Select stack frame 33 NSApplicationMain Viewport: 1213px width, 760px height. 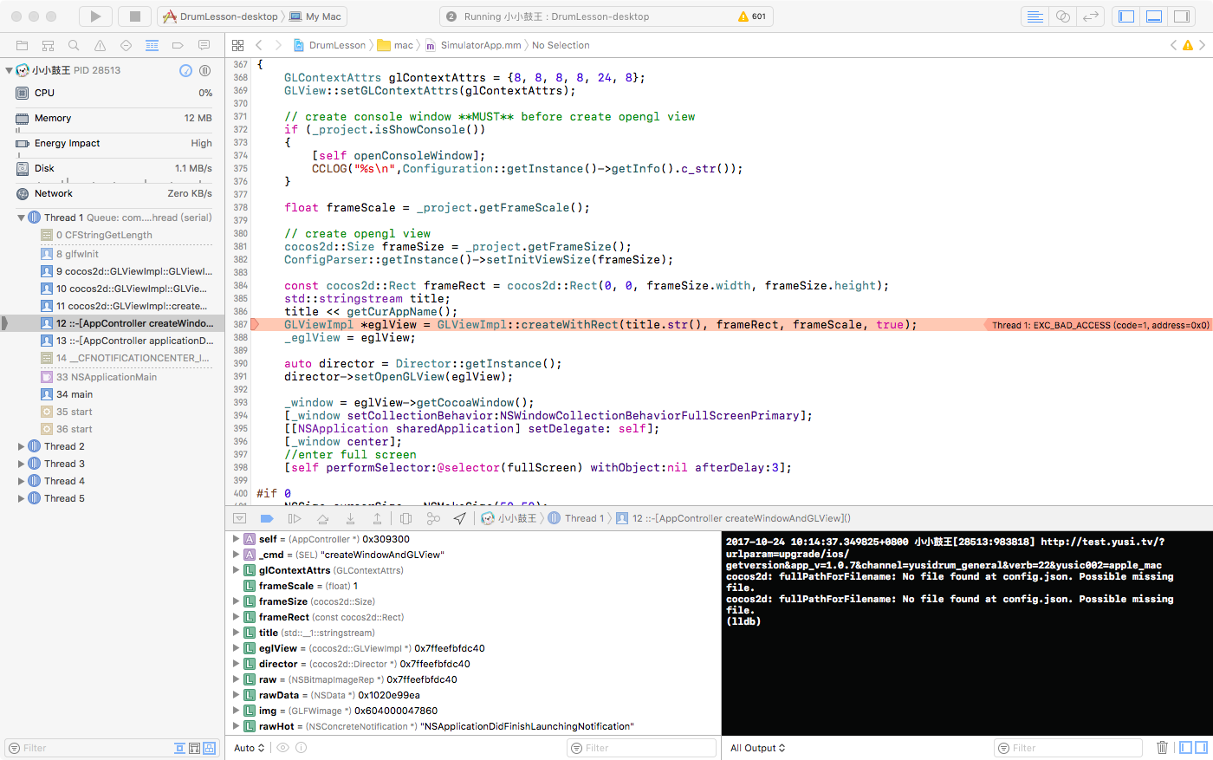point(113,377)
